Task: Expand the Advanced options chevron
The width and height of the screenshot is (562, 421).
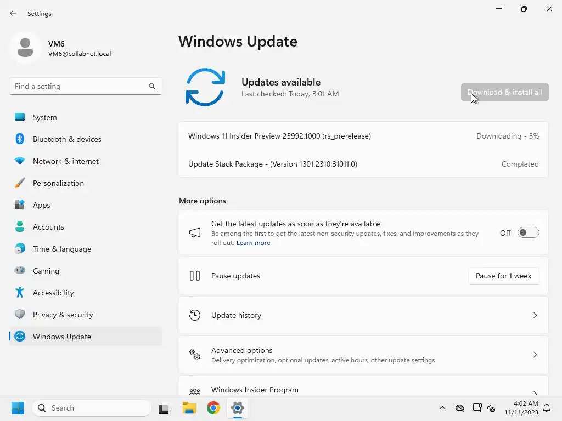Action: pyautogui.click(x=535, y=355)
